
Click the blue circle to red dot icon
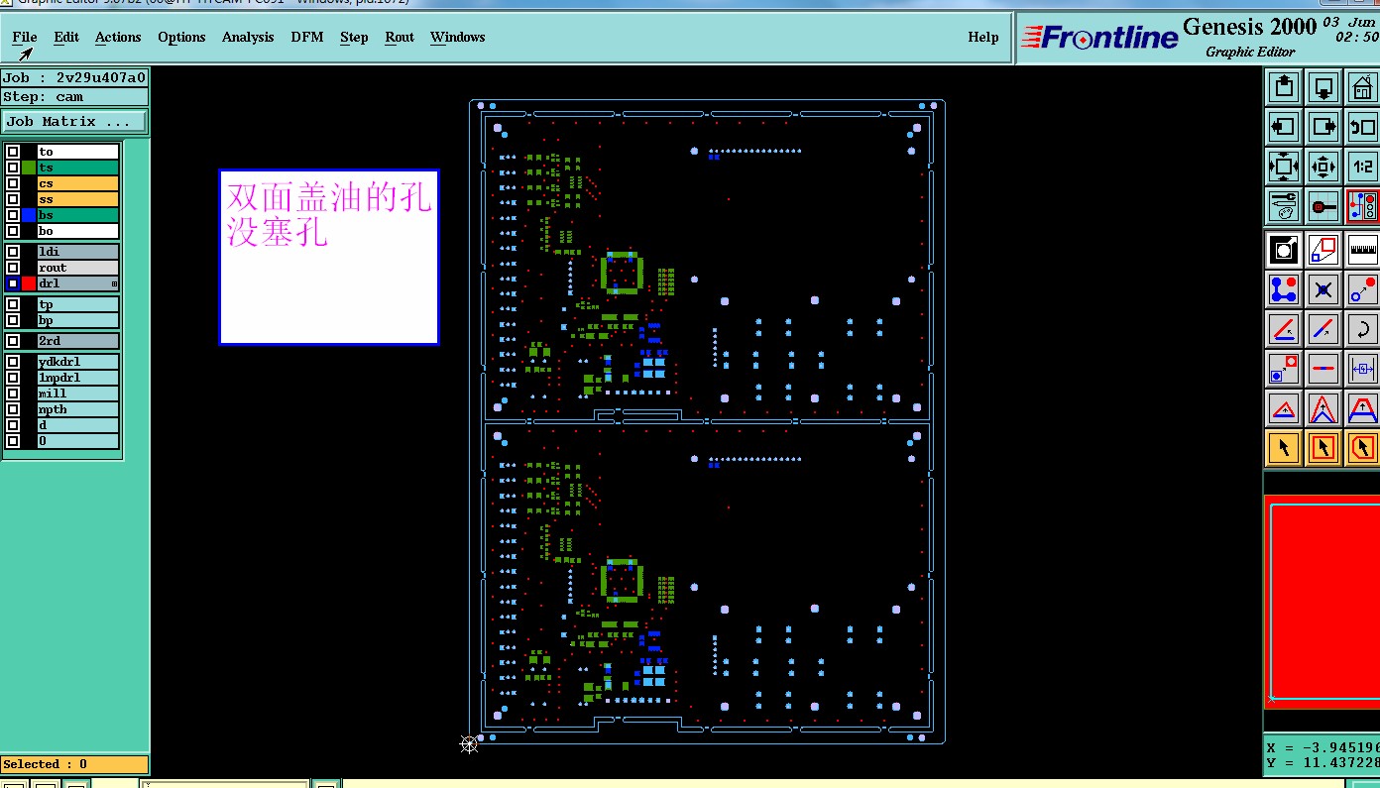[x=1362, y=289]
